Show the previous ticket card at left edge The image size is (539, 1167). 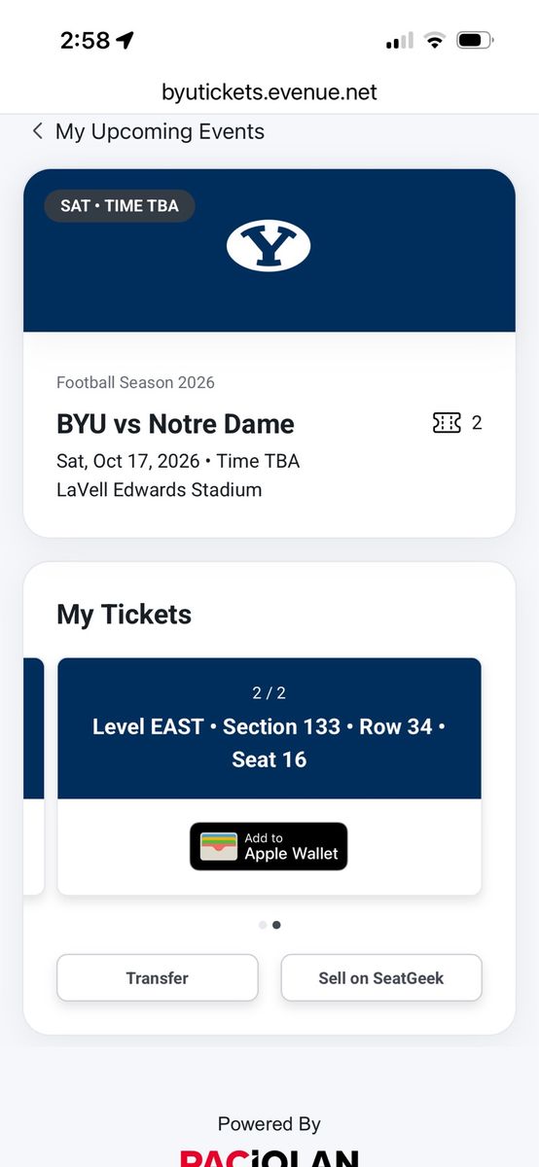[x=34, y=776]
